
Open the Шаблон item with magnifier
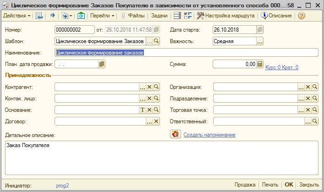[x=156, y=41]
